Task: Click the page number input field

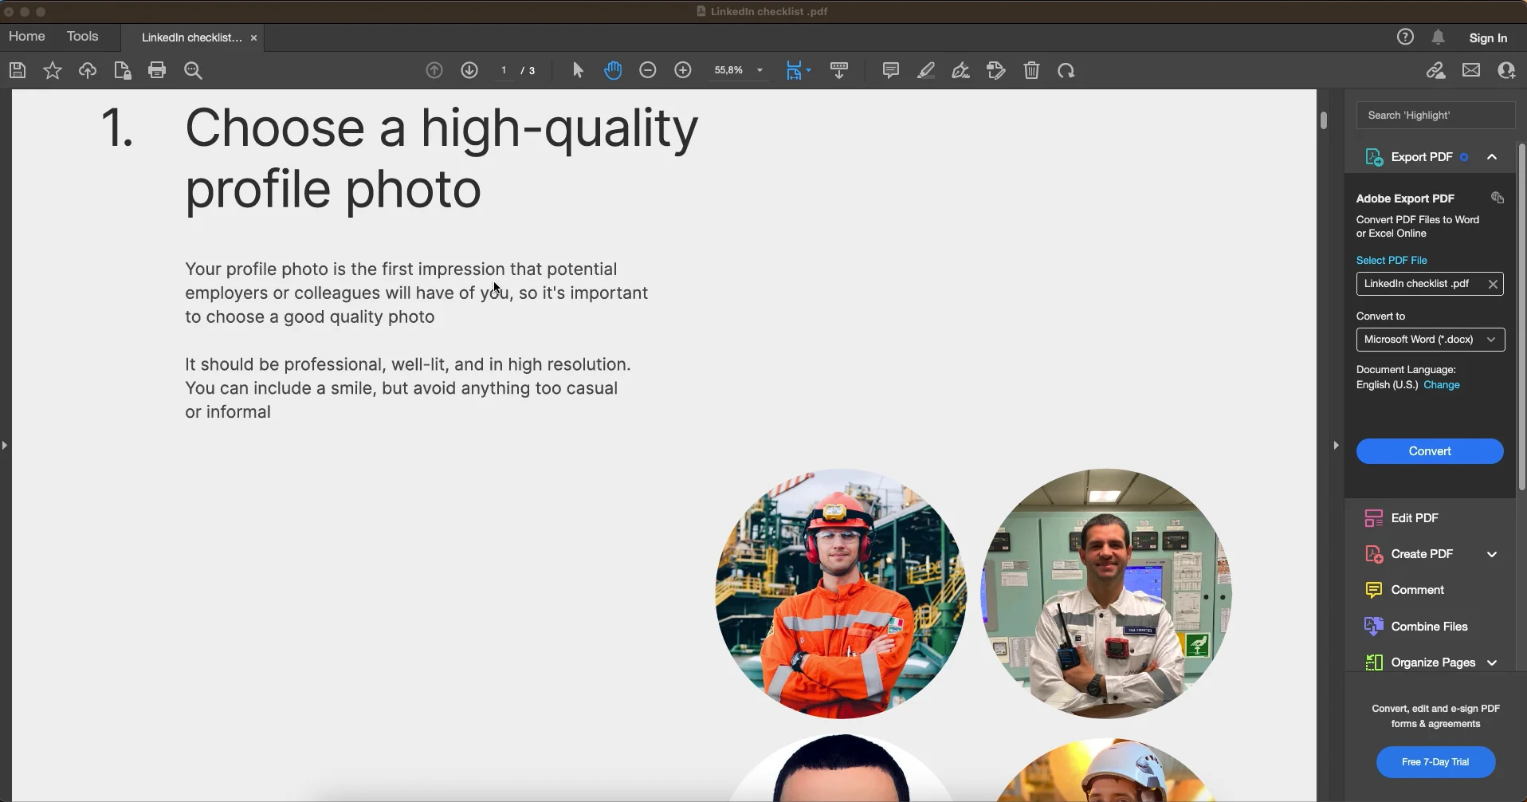Action: click(504, 70)
